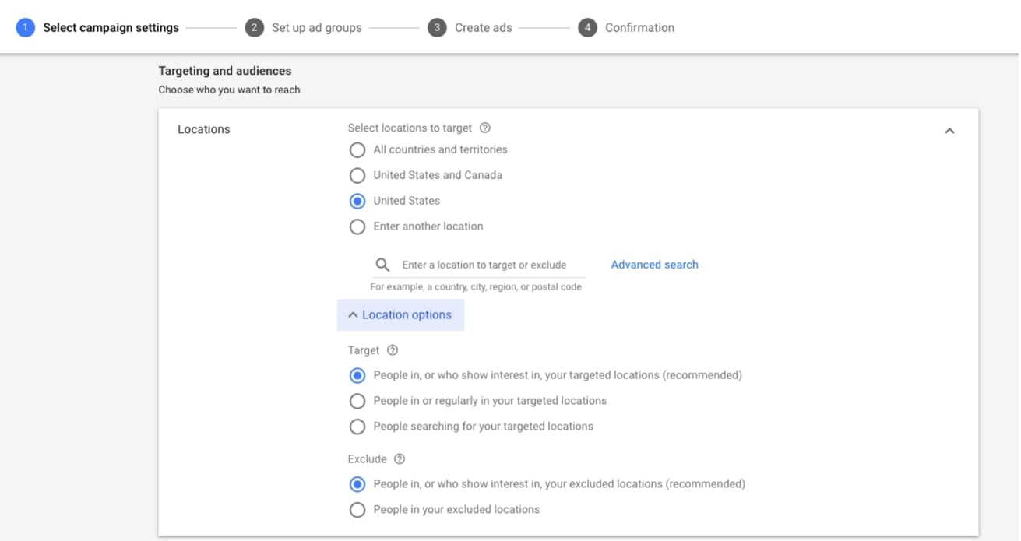The image size is (1021, 541).
Task: Go to Create ads step
Action: [x=484, y=28]
